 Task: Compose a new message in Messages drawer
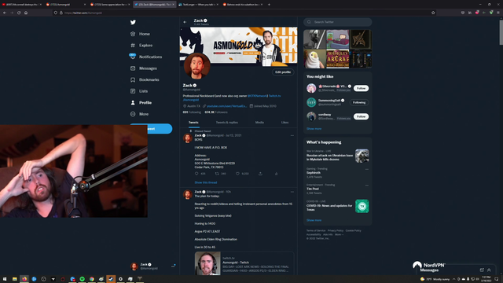[x=482, y=270]
